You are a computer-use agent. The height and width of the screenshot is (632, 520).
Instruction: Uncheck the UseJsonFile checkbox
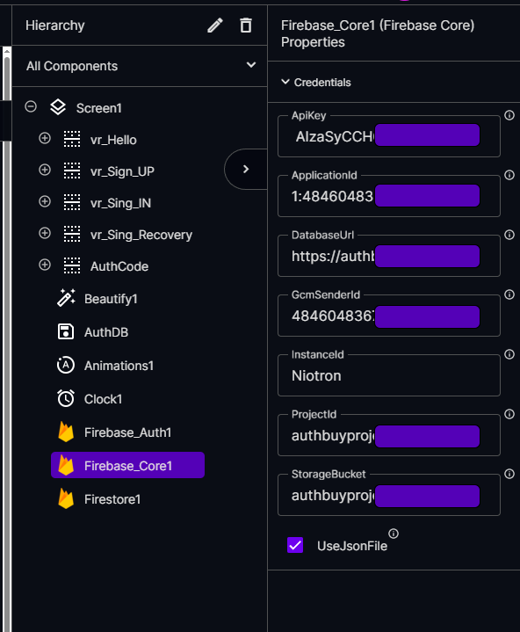(295, 545)
